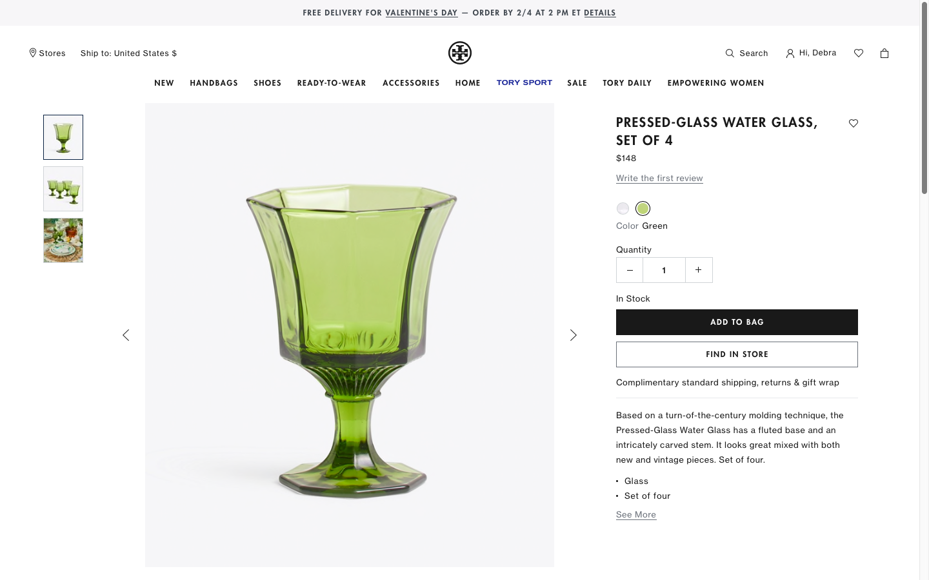Click the Stores location pin icon
929x580 pixels.
33,53
